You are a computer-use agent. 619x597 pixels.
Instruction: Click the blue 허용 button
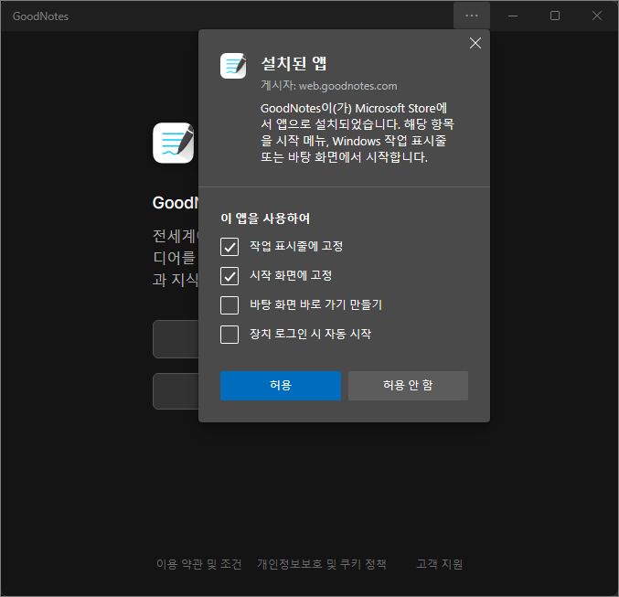coord(281,386)
